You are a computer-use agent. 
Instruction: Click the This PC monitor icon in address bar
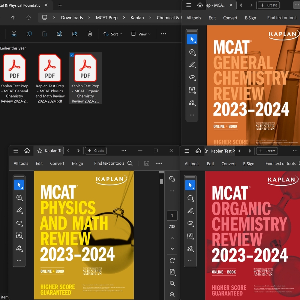[45, 18]
